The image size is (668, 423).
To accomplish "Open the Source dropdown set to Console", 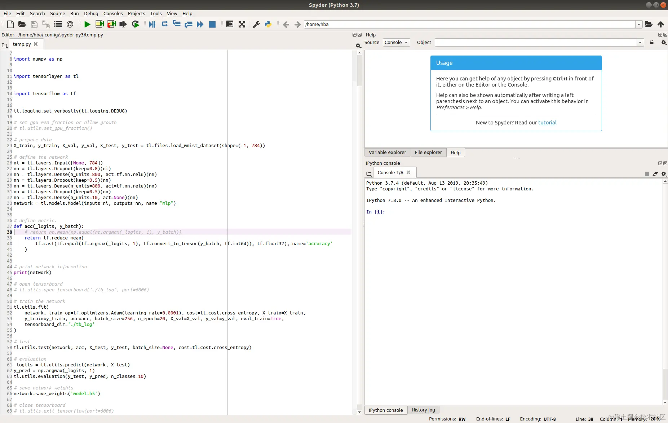I will [x=396, y=43].
